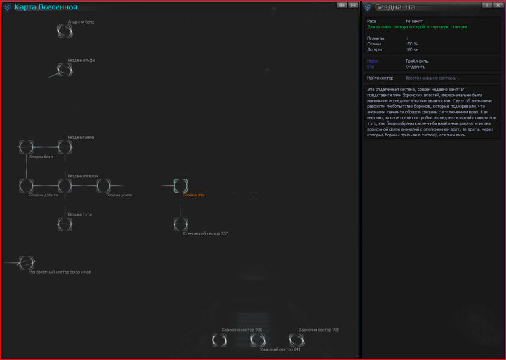Select the Бездна альфа sector icon
Image resolution: width=506 pixels, height=360 pixels.
tap(65, 69)
